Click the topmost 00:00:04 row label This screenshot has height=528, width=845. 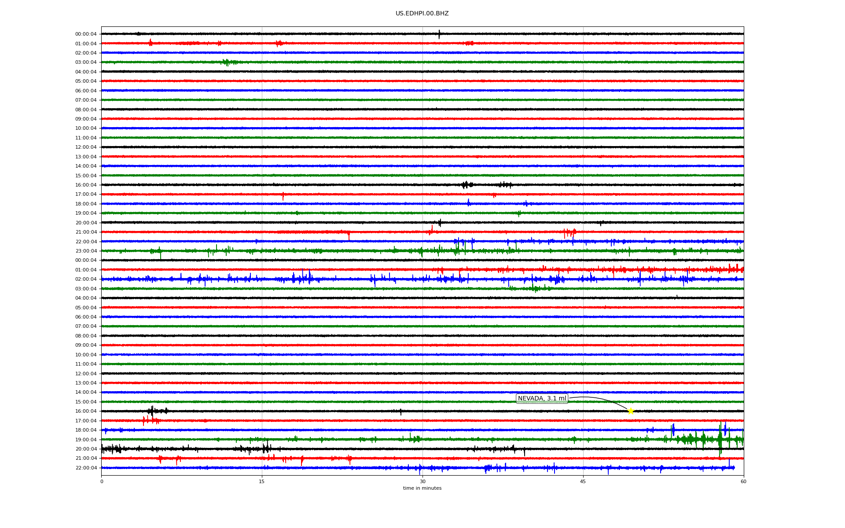(86, 34)
